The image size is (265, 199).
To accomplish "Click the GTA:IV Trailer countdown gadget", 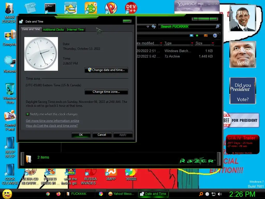I will pos(242,144).
